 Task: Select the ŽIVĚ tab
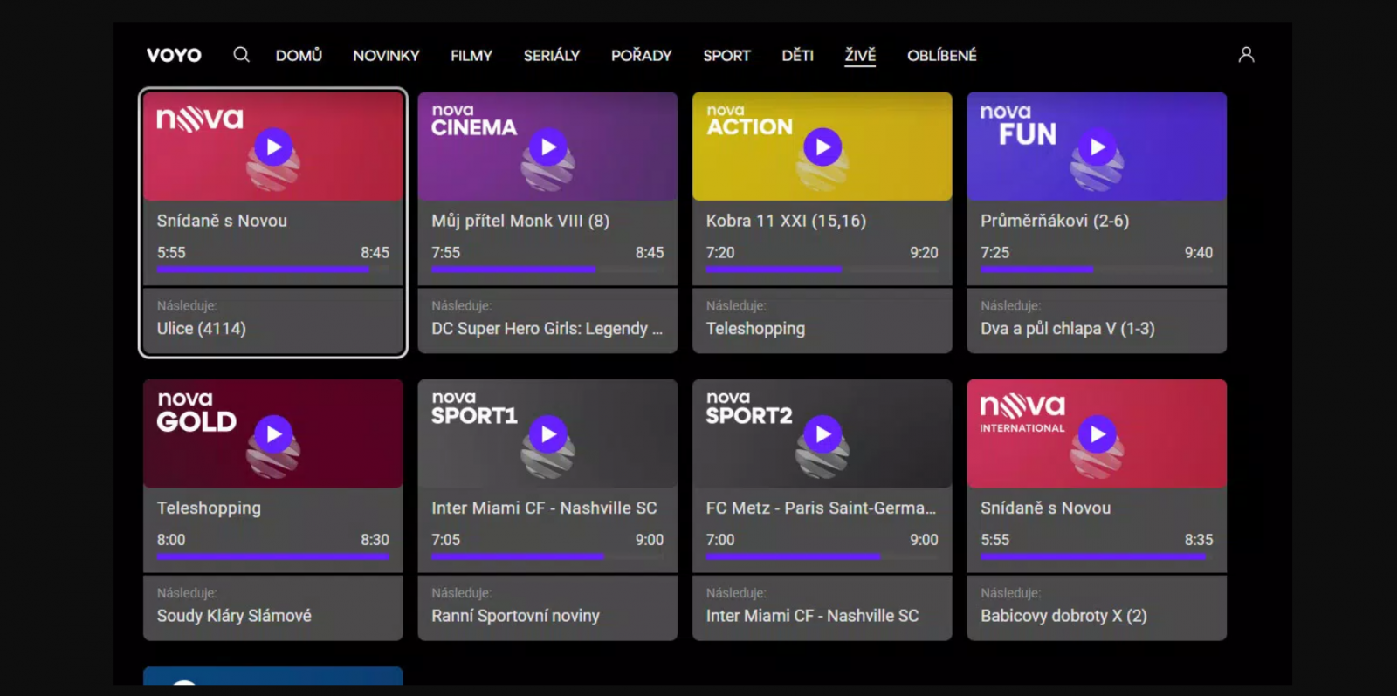pyautogui.click(x=860, y=55)
